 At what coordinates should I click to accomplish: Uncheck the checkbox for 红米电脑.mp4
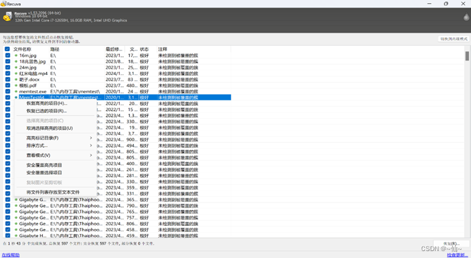pyautogui.click(x=8, y=74)
